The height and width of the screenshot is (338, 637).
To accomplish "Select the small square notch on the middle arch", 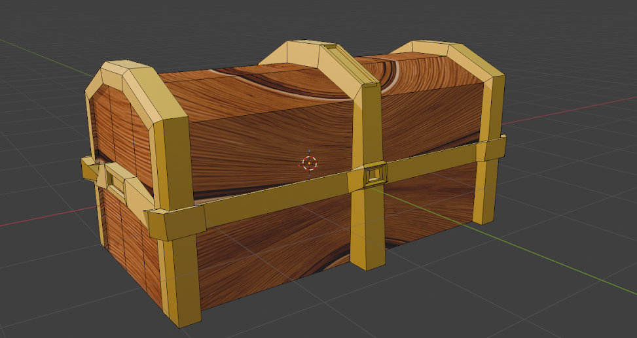I will (x=332, y=48).
